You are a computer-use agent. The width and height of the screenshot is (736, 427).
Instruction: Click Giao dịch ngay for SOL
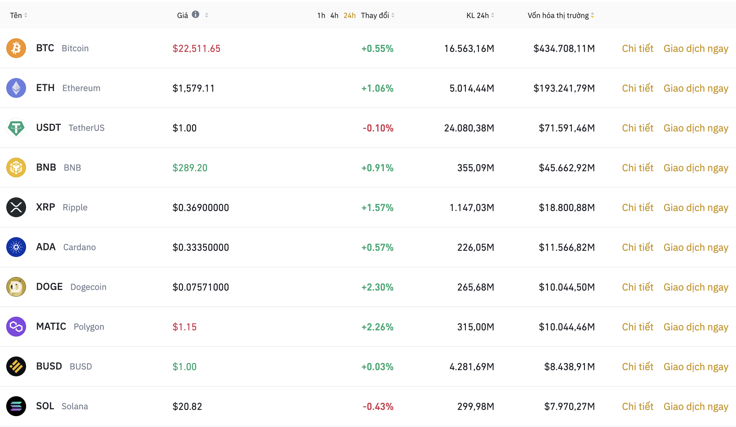point(696,407)
